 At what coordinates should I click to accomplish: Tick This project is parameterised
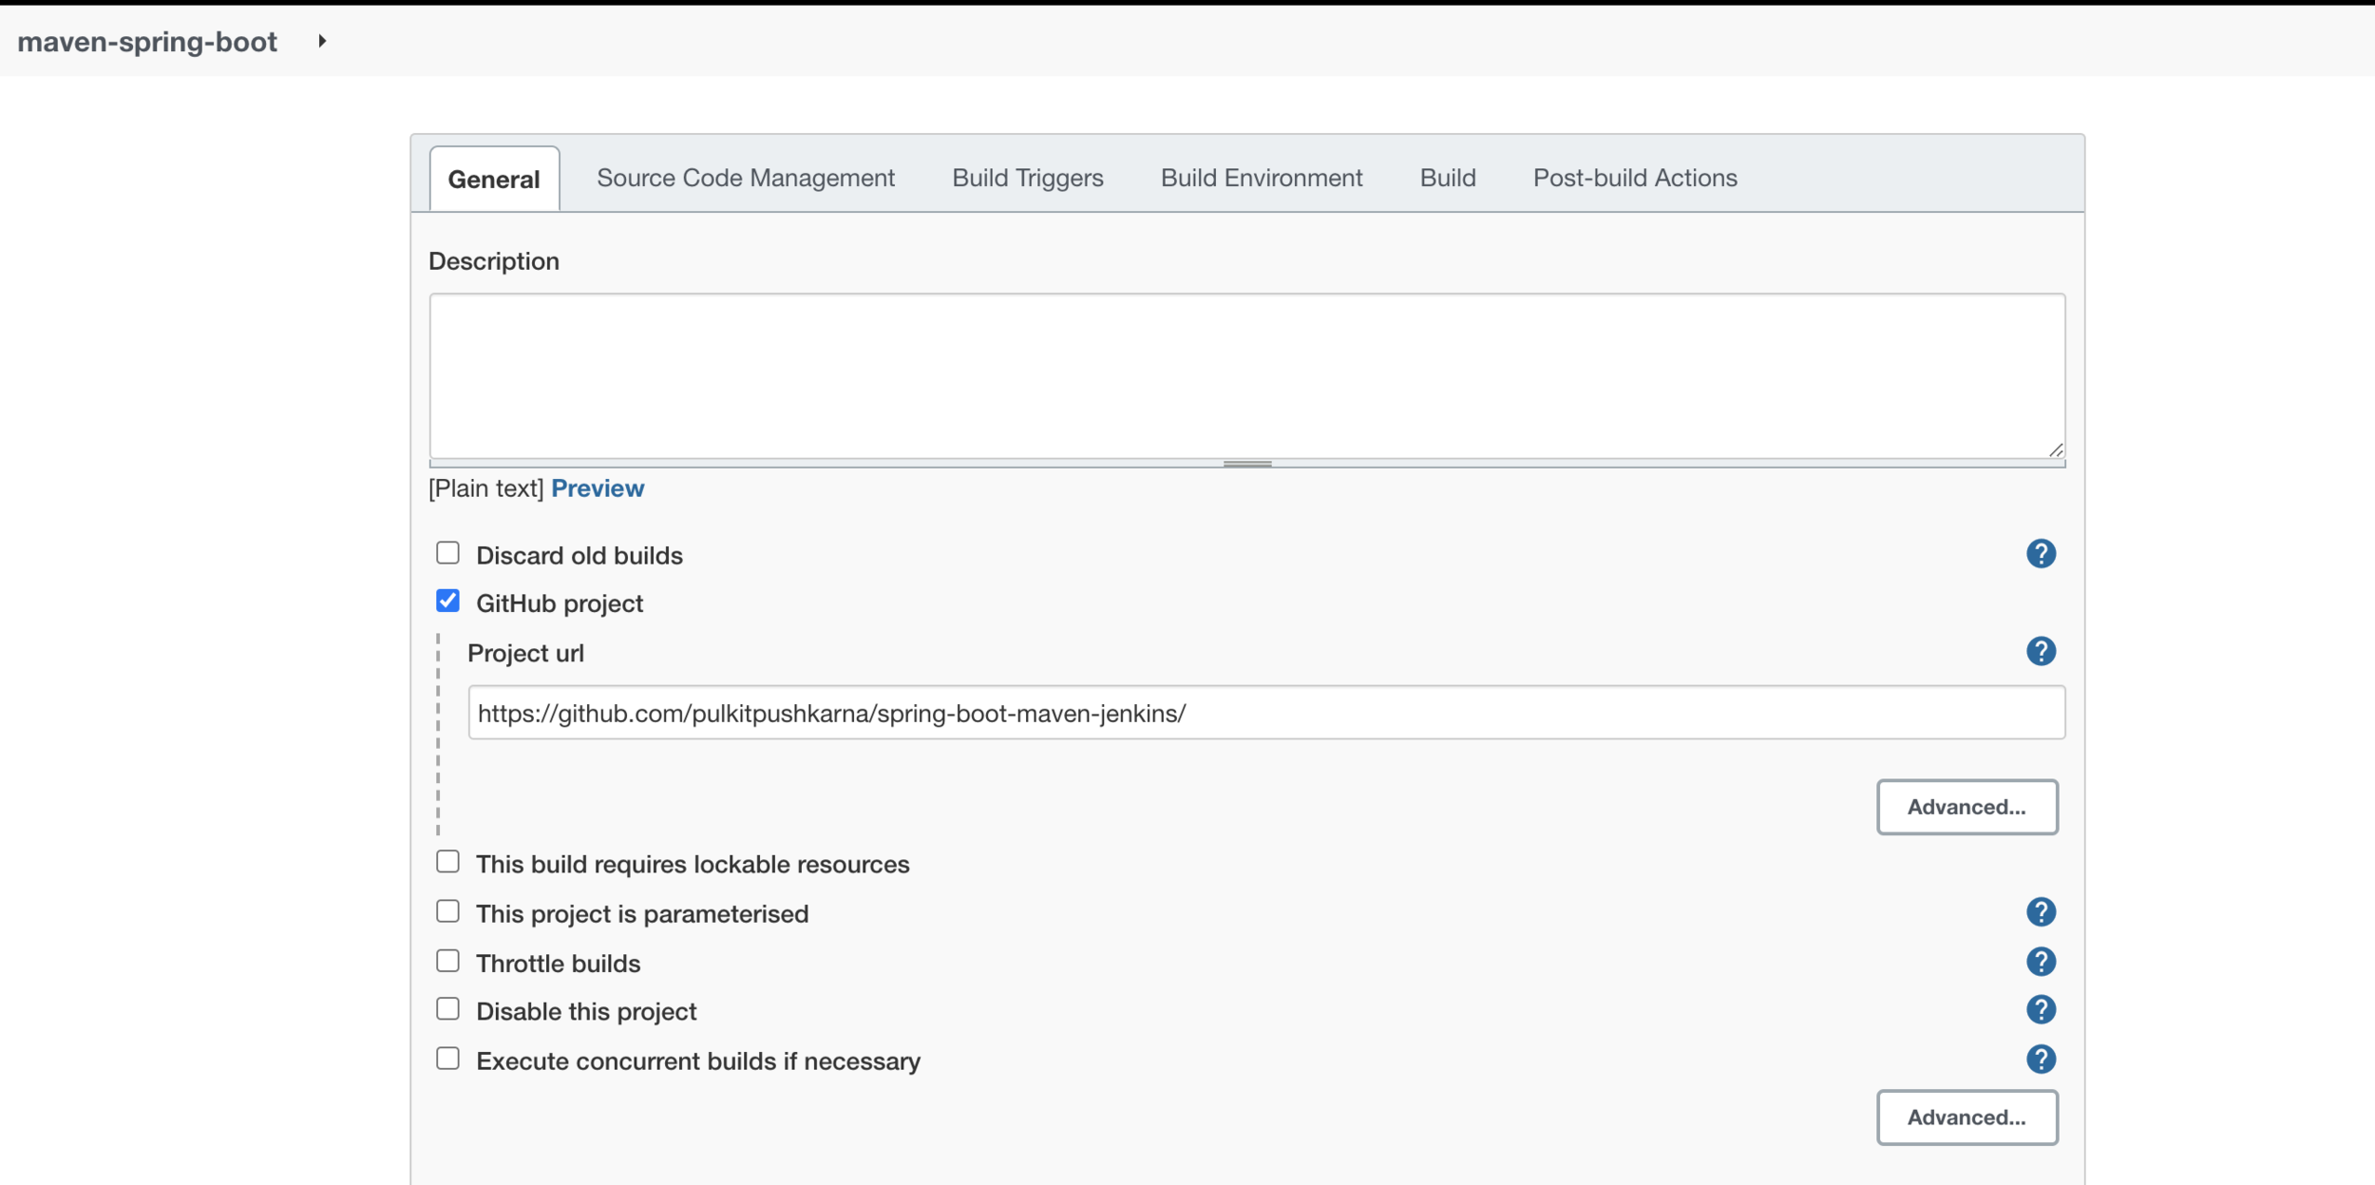point(447,911)
